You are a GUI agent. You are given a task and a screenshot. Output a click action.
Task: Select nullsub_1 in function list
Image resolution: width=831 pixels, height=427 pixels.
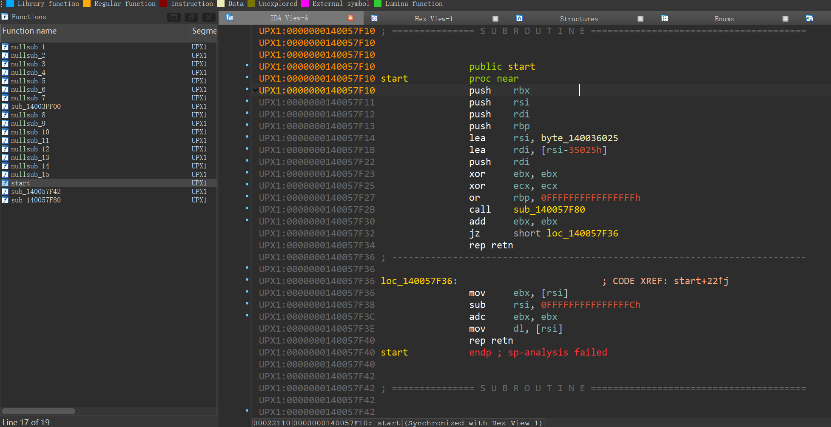pyautogui.click(x=108, y=47)
